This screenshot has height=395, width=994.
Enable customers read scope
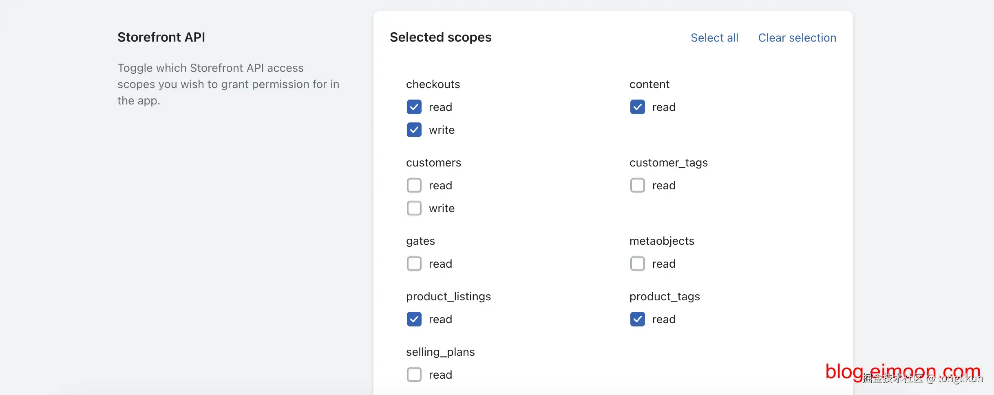click(x=414, y=185)
